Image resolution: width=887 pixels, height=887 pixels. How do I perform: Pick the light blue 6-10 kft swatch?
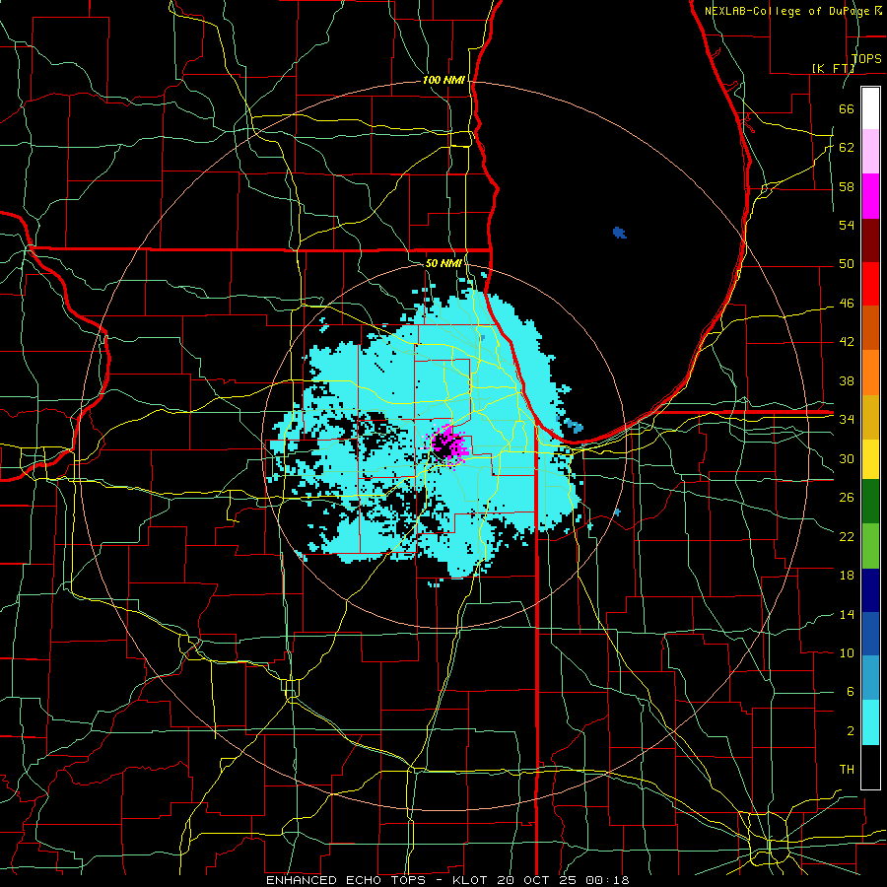coord(870,678)
